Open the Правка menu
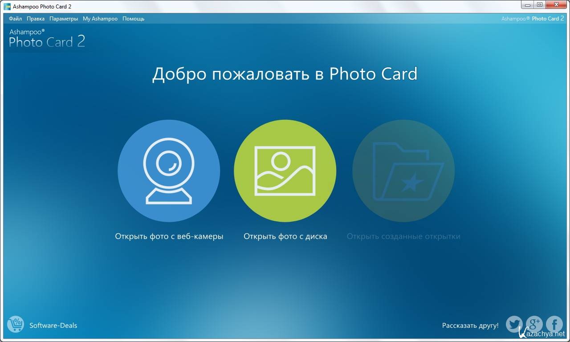The image size is (570, 342). [36, 19]
